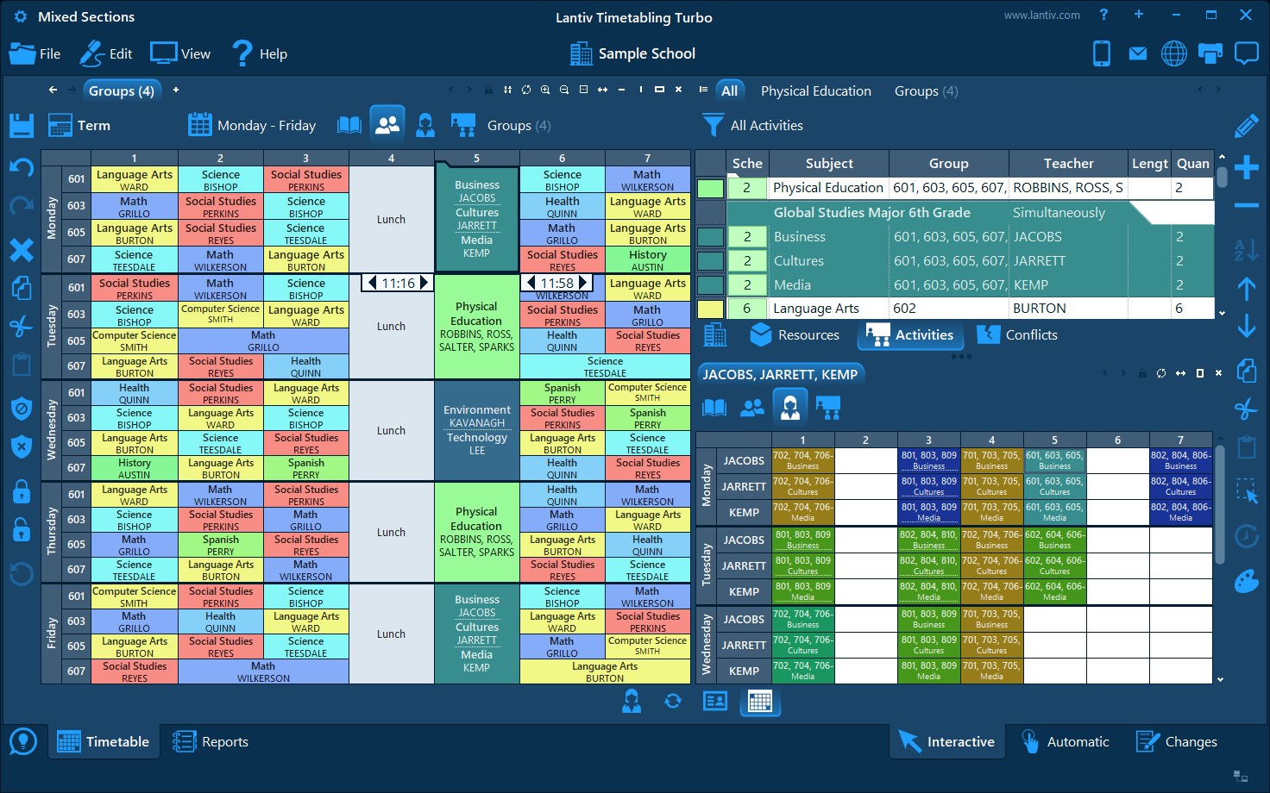Click the left arrow of 11:16 time
Viewport: 1270px width, 793px height.
[x=372, y=283]
